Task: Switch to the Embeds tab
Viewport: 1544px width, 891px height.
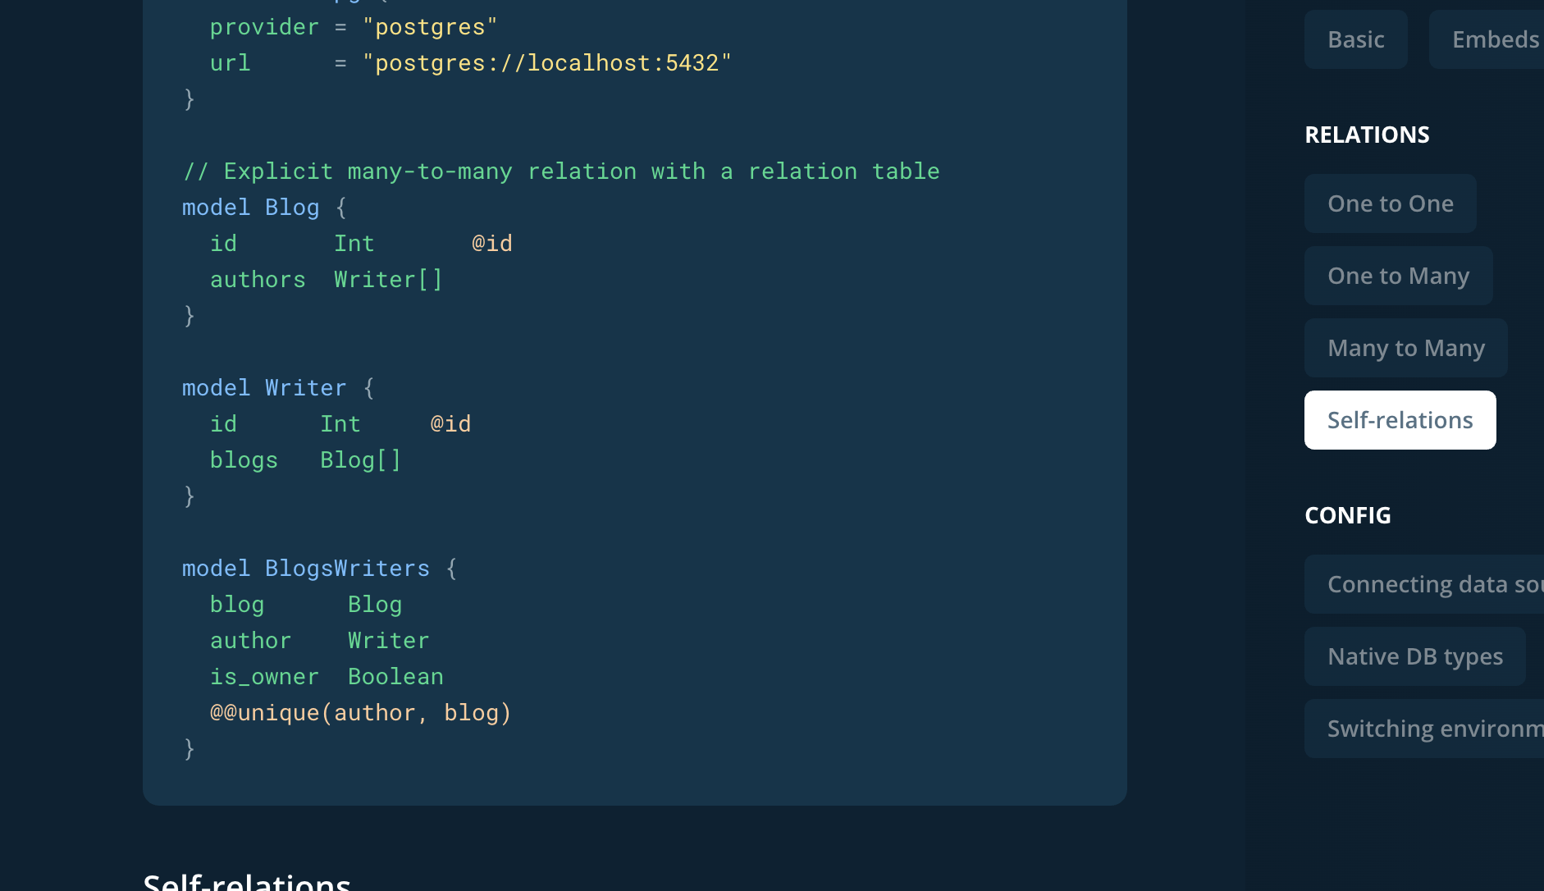Action: point(1496,39)
